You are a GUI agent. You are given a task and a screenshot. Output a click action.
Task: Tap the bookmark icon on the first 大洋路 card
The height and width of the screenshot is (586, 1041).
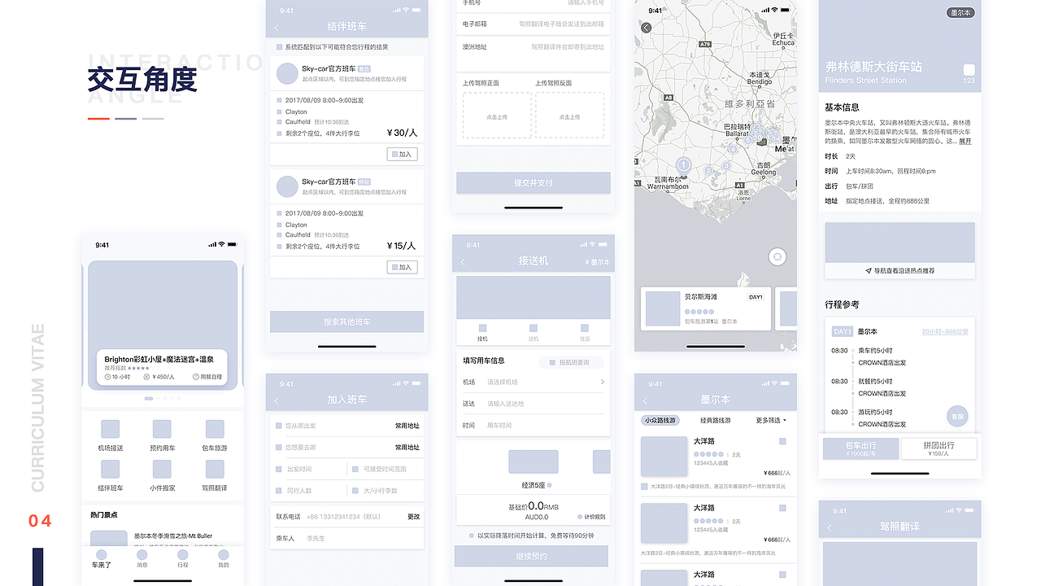point(782,441)
